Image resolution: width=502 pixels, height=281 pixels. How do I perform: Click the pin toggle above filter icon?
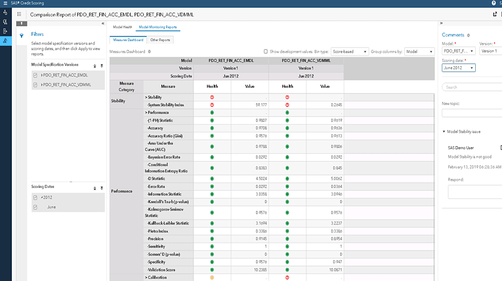[x=21, y=24]
